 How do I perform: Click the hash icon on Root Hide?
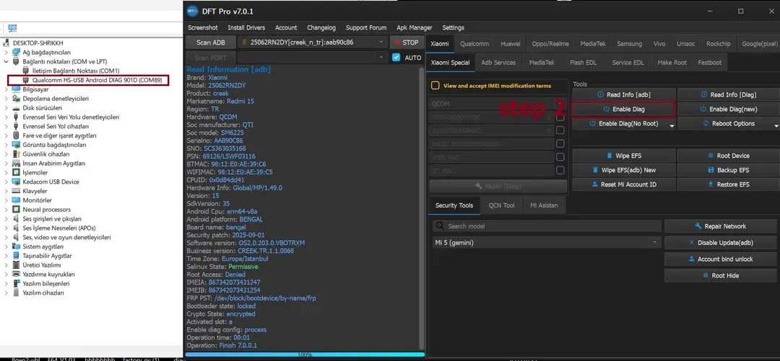click(706, 275)
